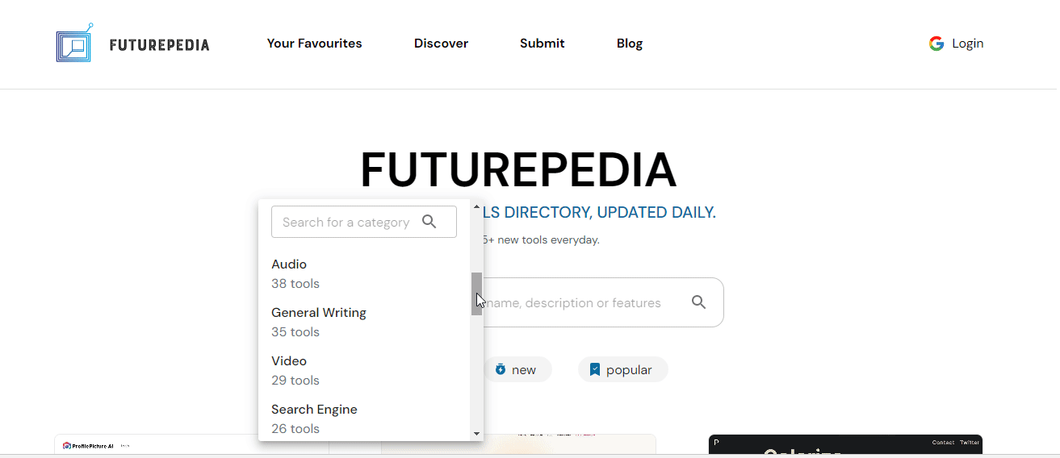Click the Futurepedia logo icon
1060x458 pixels.
coord(73,44)
